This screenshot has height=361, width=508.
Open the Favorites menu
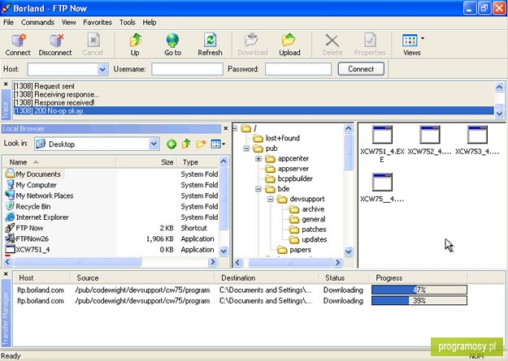(x=98, y=23)
